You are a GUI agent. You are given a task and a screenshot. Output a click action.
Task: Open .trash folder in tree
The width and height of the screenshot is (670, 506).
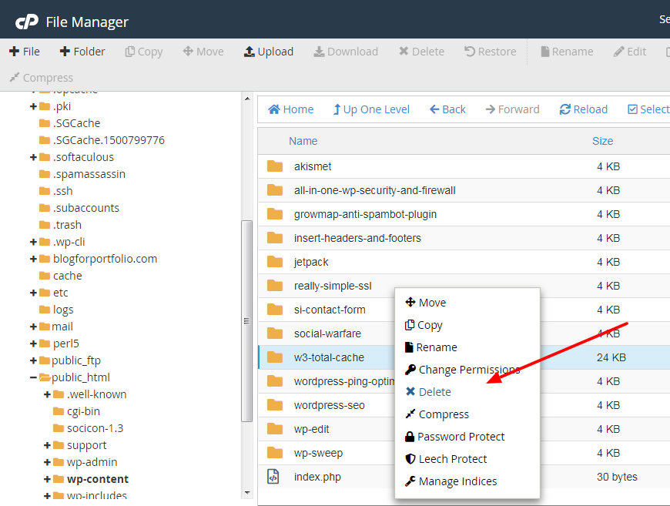click(60, 225)
